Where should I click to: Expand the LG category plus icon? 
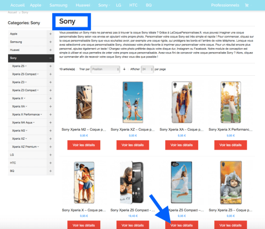pos(50,155)
